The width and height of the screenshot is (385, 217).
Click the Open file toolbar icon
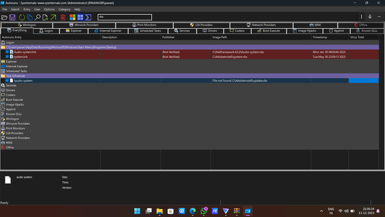point(4,17)
